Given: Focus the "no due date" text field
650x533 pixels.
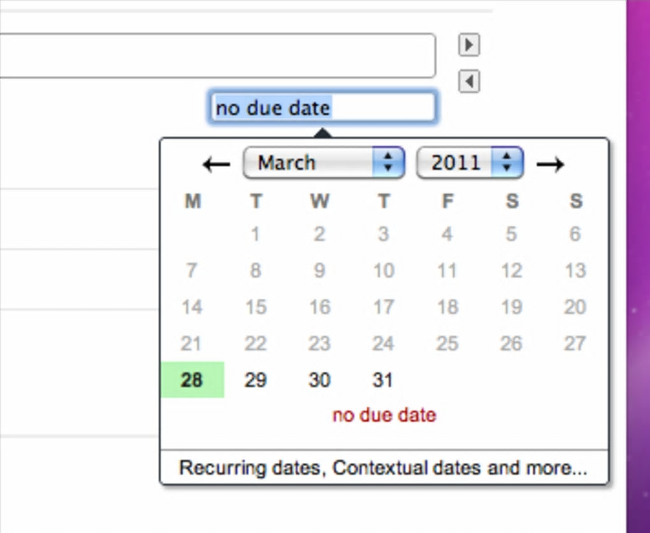Looking at the screenshot, I should (x=323, y=108).
